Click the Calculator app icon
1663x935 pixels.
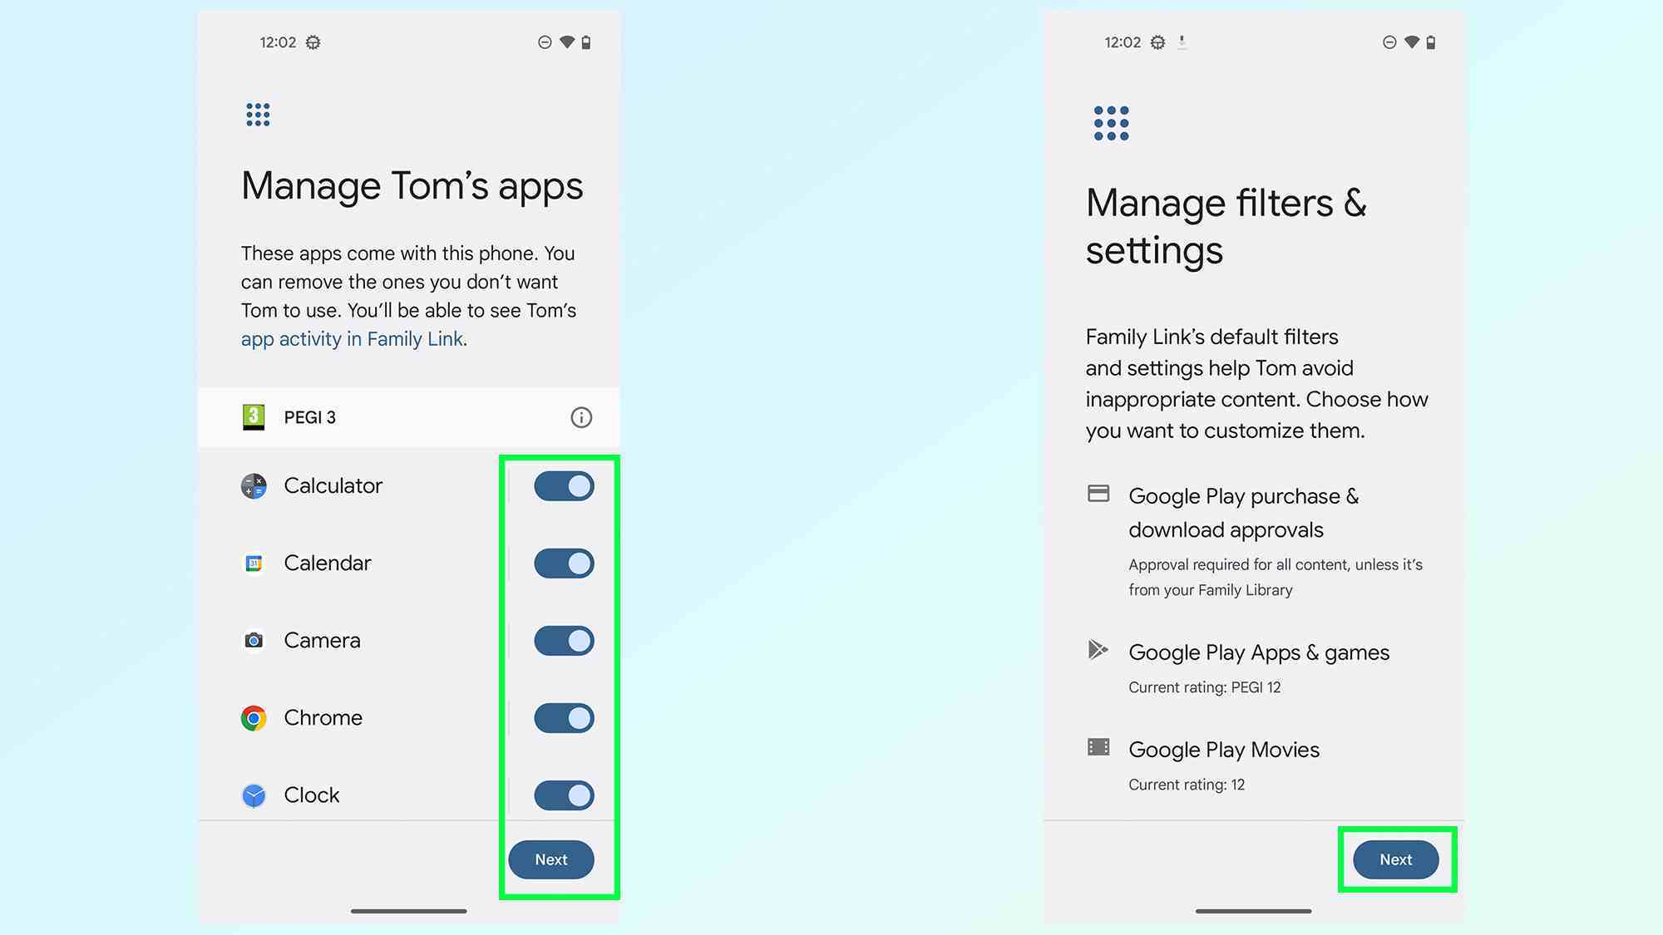(254, 486)
